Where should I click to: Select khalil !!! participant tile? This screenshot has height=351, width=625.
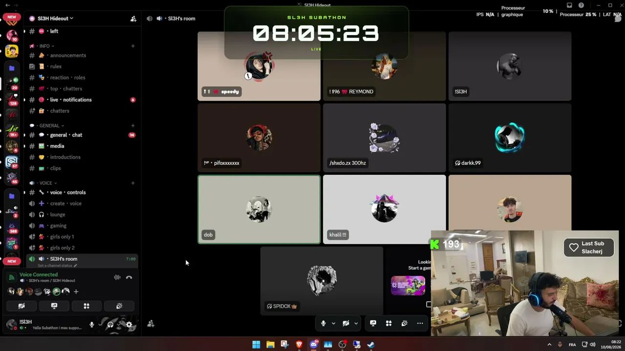coord(384,209)
